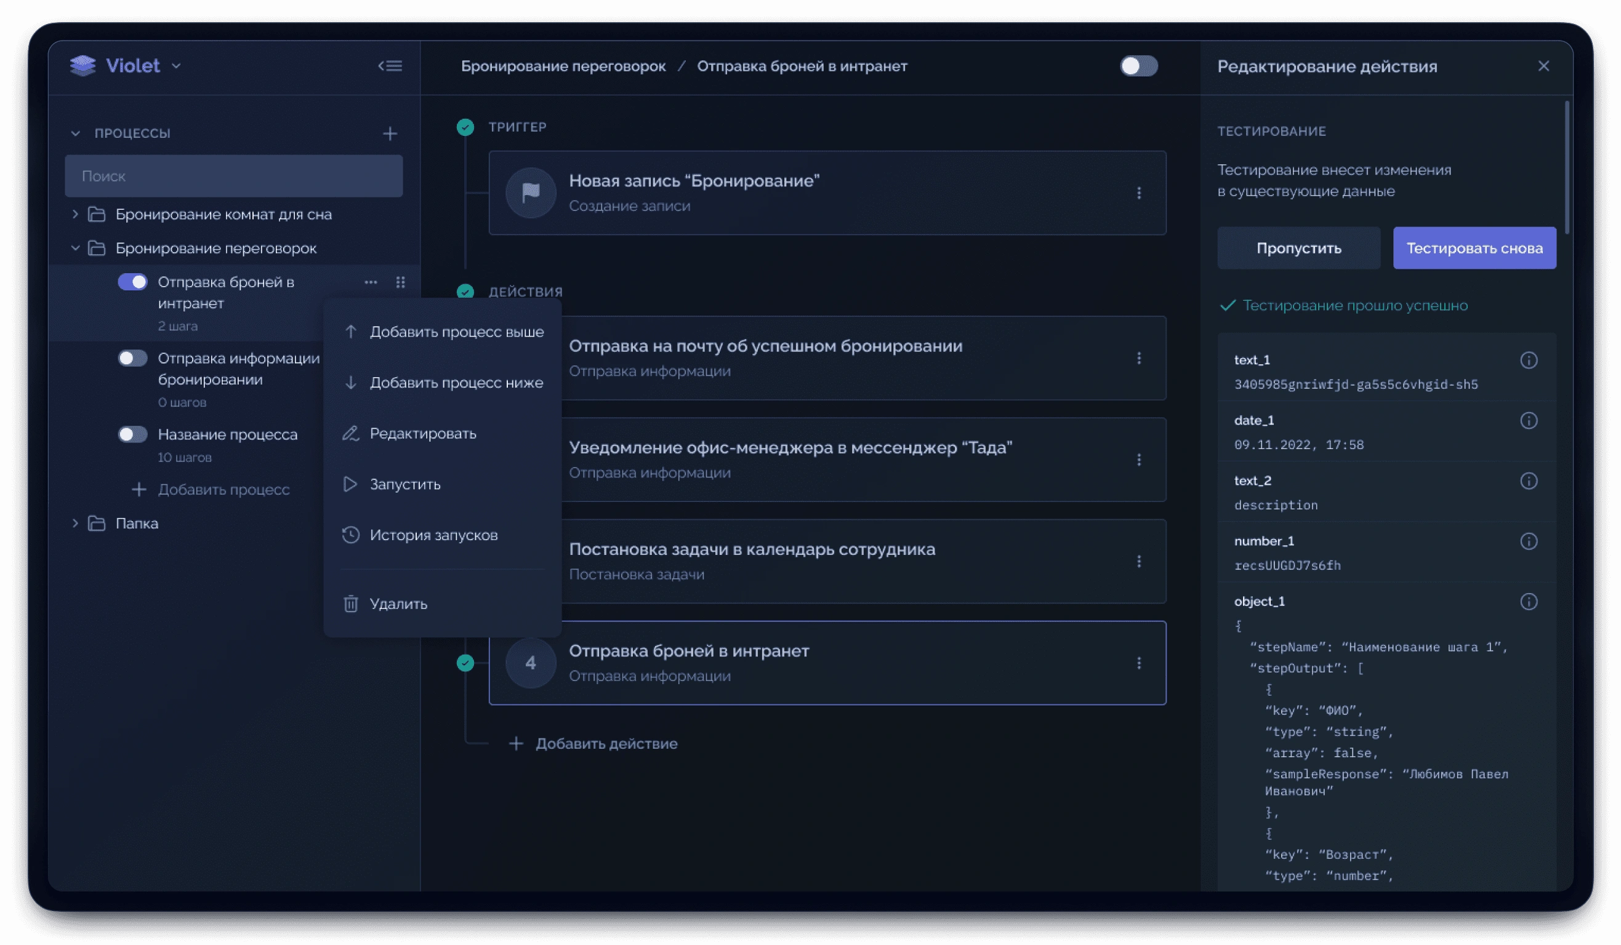The height and width of the screenshot is (945, 1621).
Task: Click the drag-handle dots next to Отправка броней
Action: click(400, 282)
